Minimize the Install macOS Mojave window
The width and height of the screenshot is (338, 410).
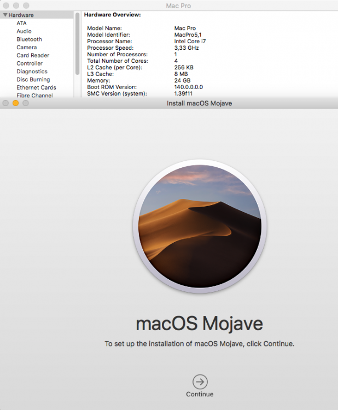15,103
